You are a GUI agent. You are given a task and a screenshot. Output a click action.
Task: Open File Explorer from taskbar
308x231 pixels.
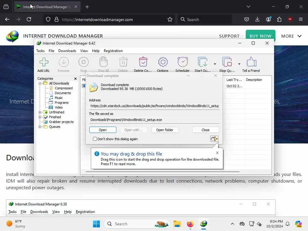177,224
